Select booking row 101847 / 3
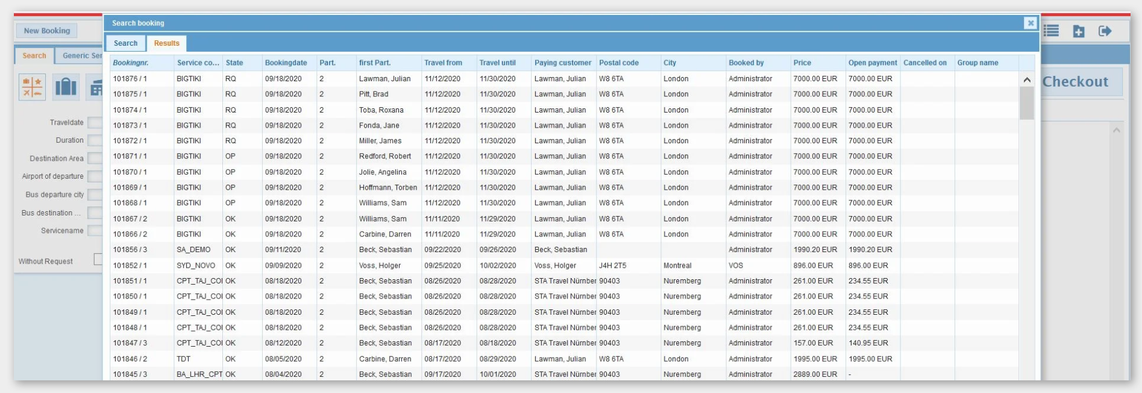The height and width of the screenshot is (393, 1142). 564,343
